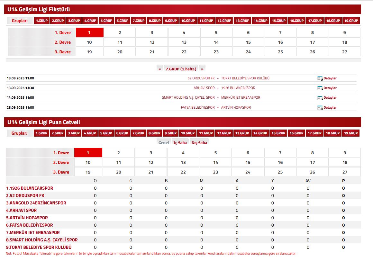Choose week 5 in fixture grid
Viewport: 373px width, 261px height.
pos(216,32)
